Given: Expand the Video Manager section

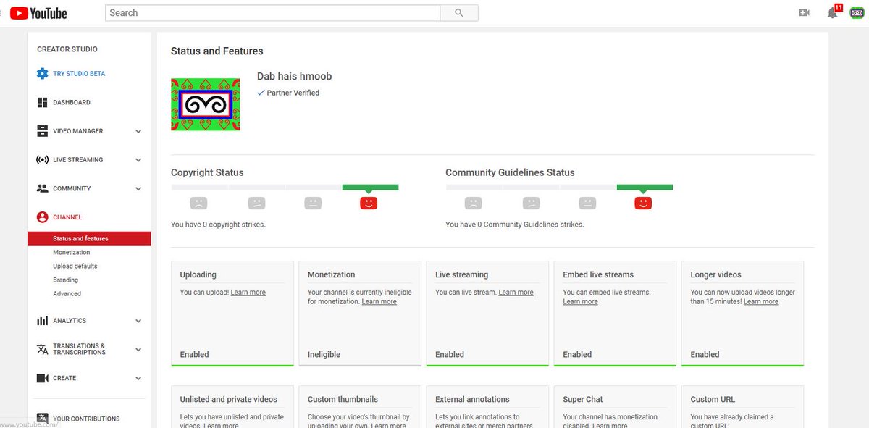Looking at the screenshot, I should pyautogui.click(x=138, y=132).
